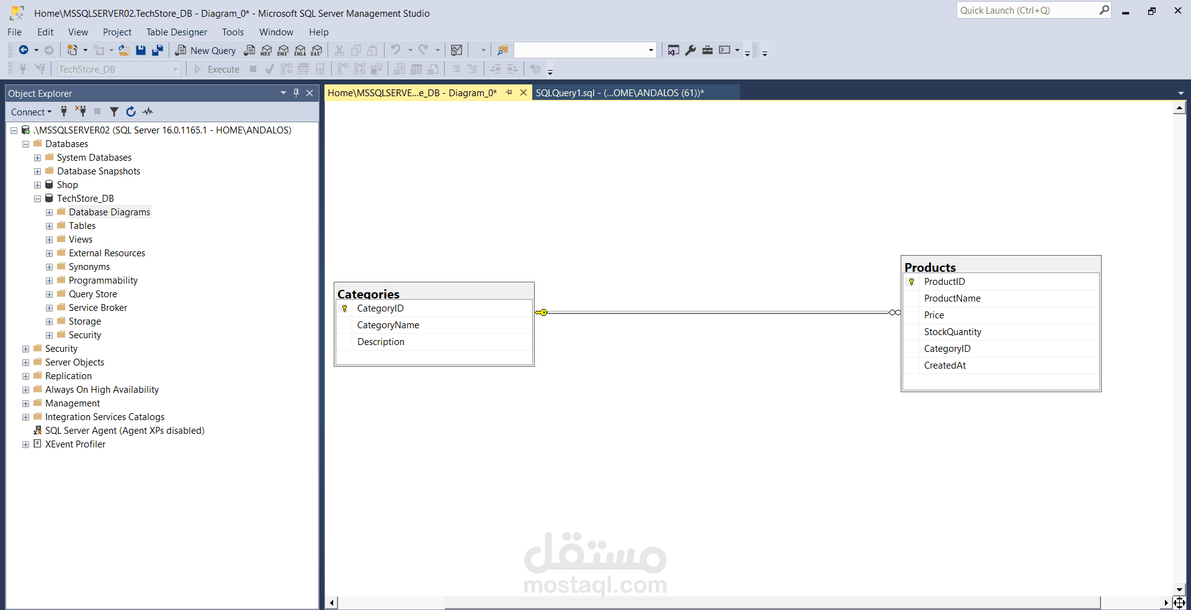
Task: Select the StockQuantity column in Products table
Action: (1001, 332)
